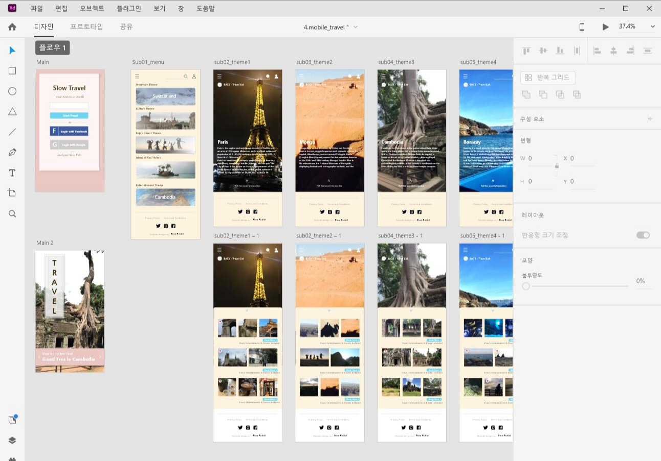The width and height of the screenshot is (661, 461).
Task: Open the 오브젝트 menu
Action: (x=92, y=8)
